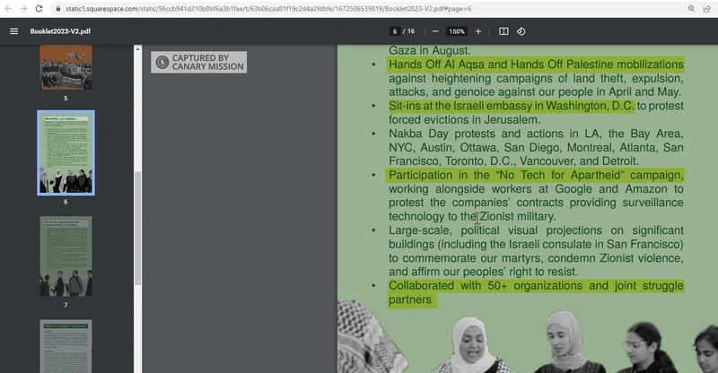
Task: Rotate the document counterclockwise
Action: 521,31
